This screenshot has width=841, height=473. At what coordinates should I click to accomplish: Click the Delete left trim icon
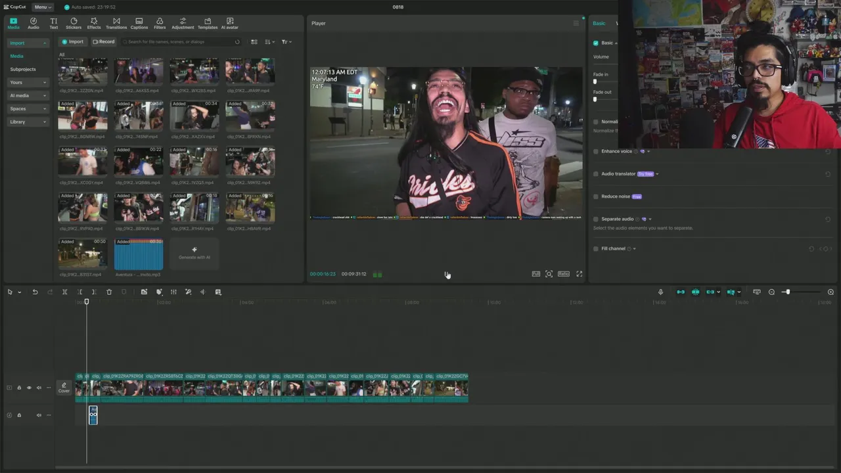pyautogui.click(x=80, y=292)
